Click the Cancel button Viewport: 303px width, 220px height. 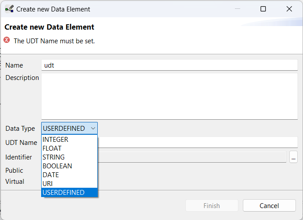click(x=269, y=205)
